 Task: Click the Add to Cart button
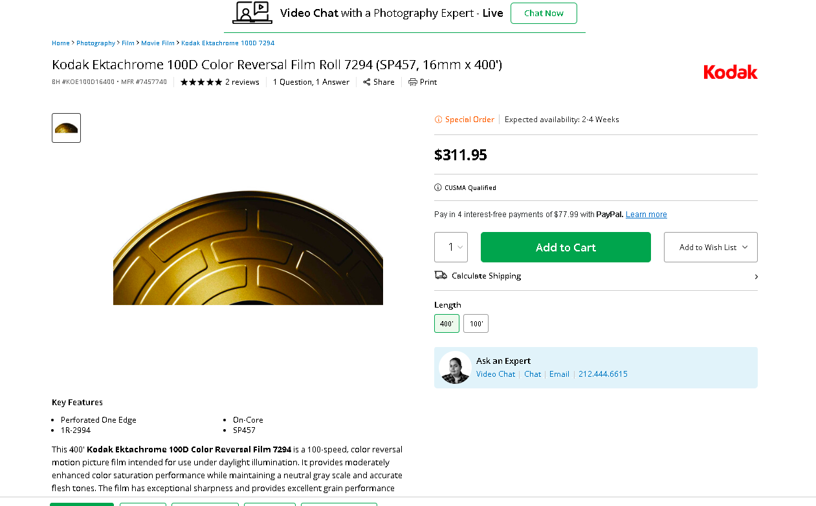pos(566,247)
